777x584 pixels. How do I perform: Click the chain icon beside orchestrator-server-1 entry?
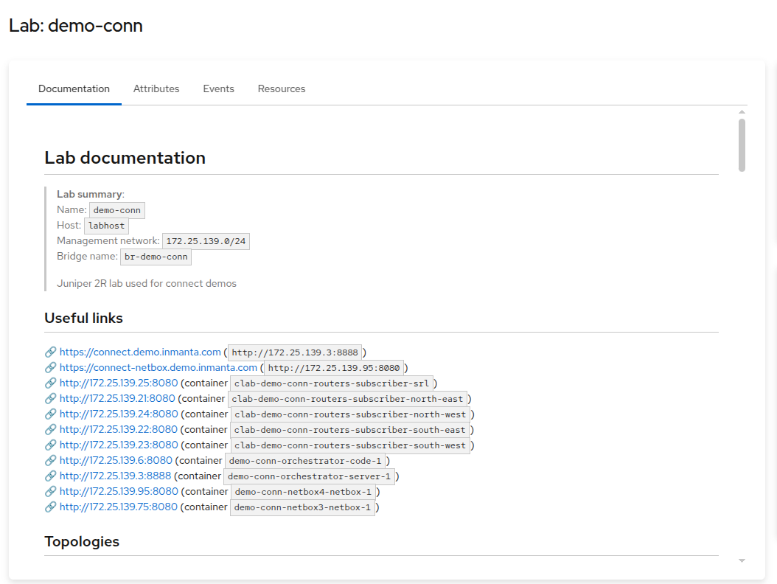[50, 476]
